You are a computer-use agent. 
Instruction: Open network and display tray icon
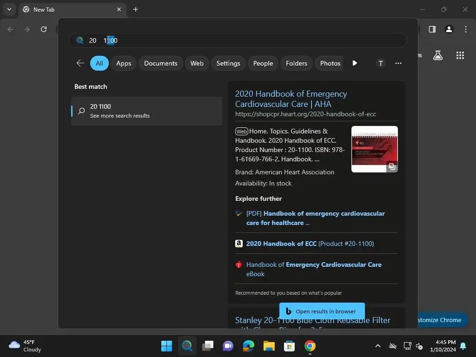[407, 346]
